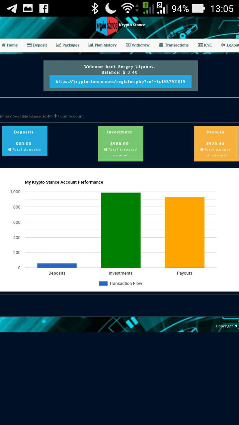This screenshot has width=239, height=425.
Task: Tap the Bluetooth icon in status bar
Action: pyautogui.click(x=95, y=8)
